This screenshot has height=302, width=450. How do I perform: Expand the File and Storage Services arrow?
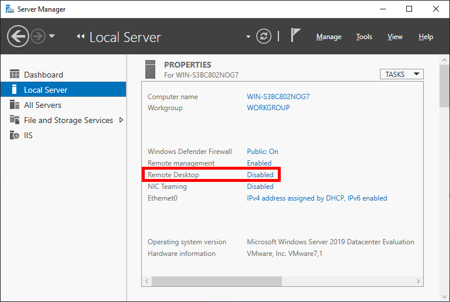(121, 120)
